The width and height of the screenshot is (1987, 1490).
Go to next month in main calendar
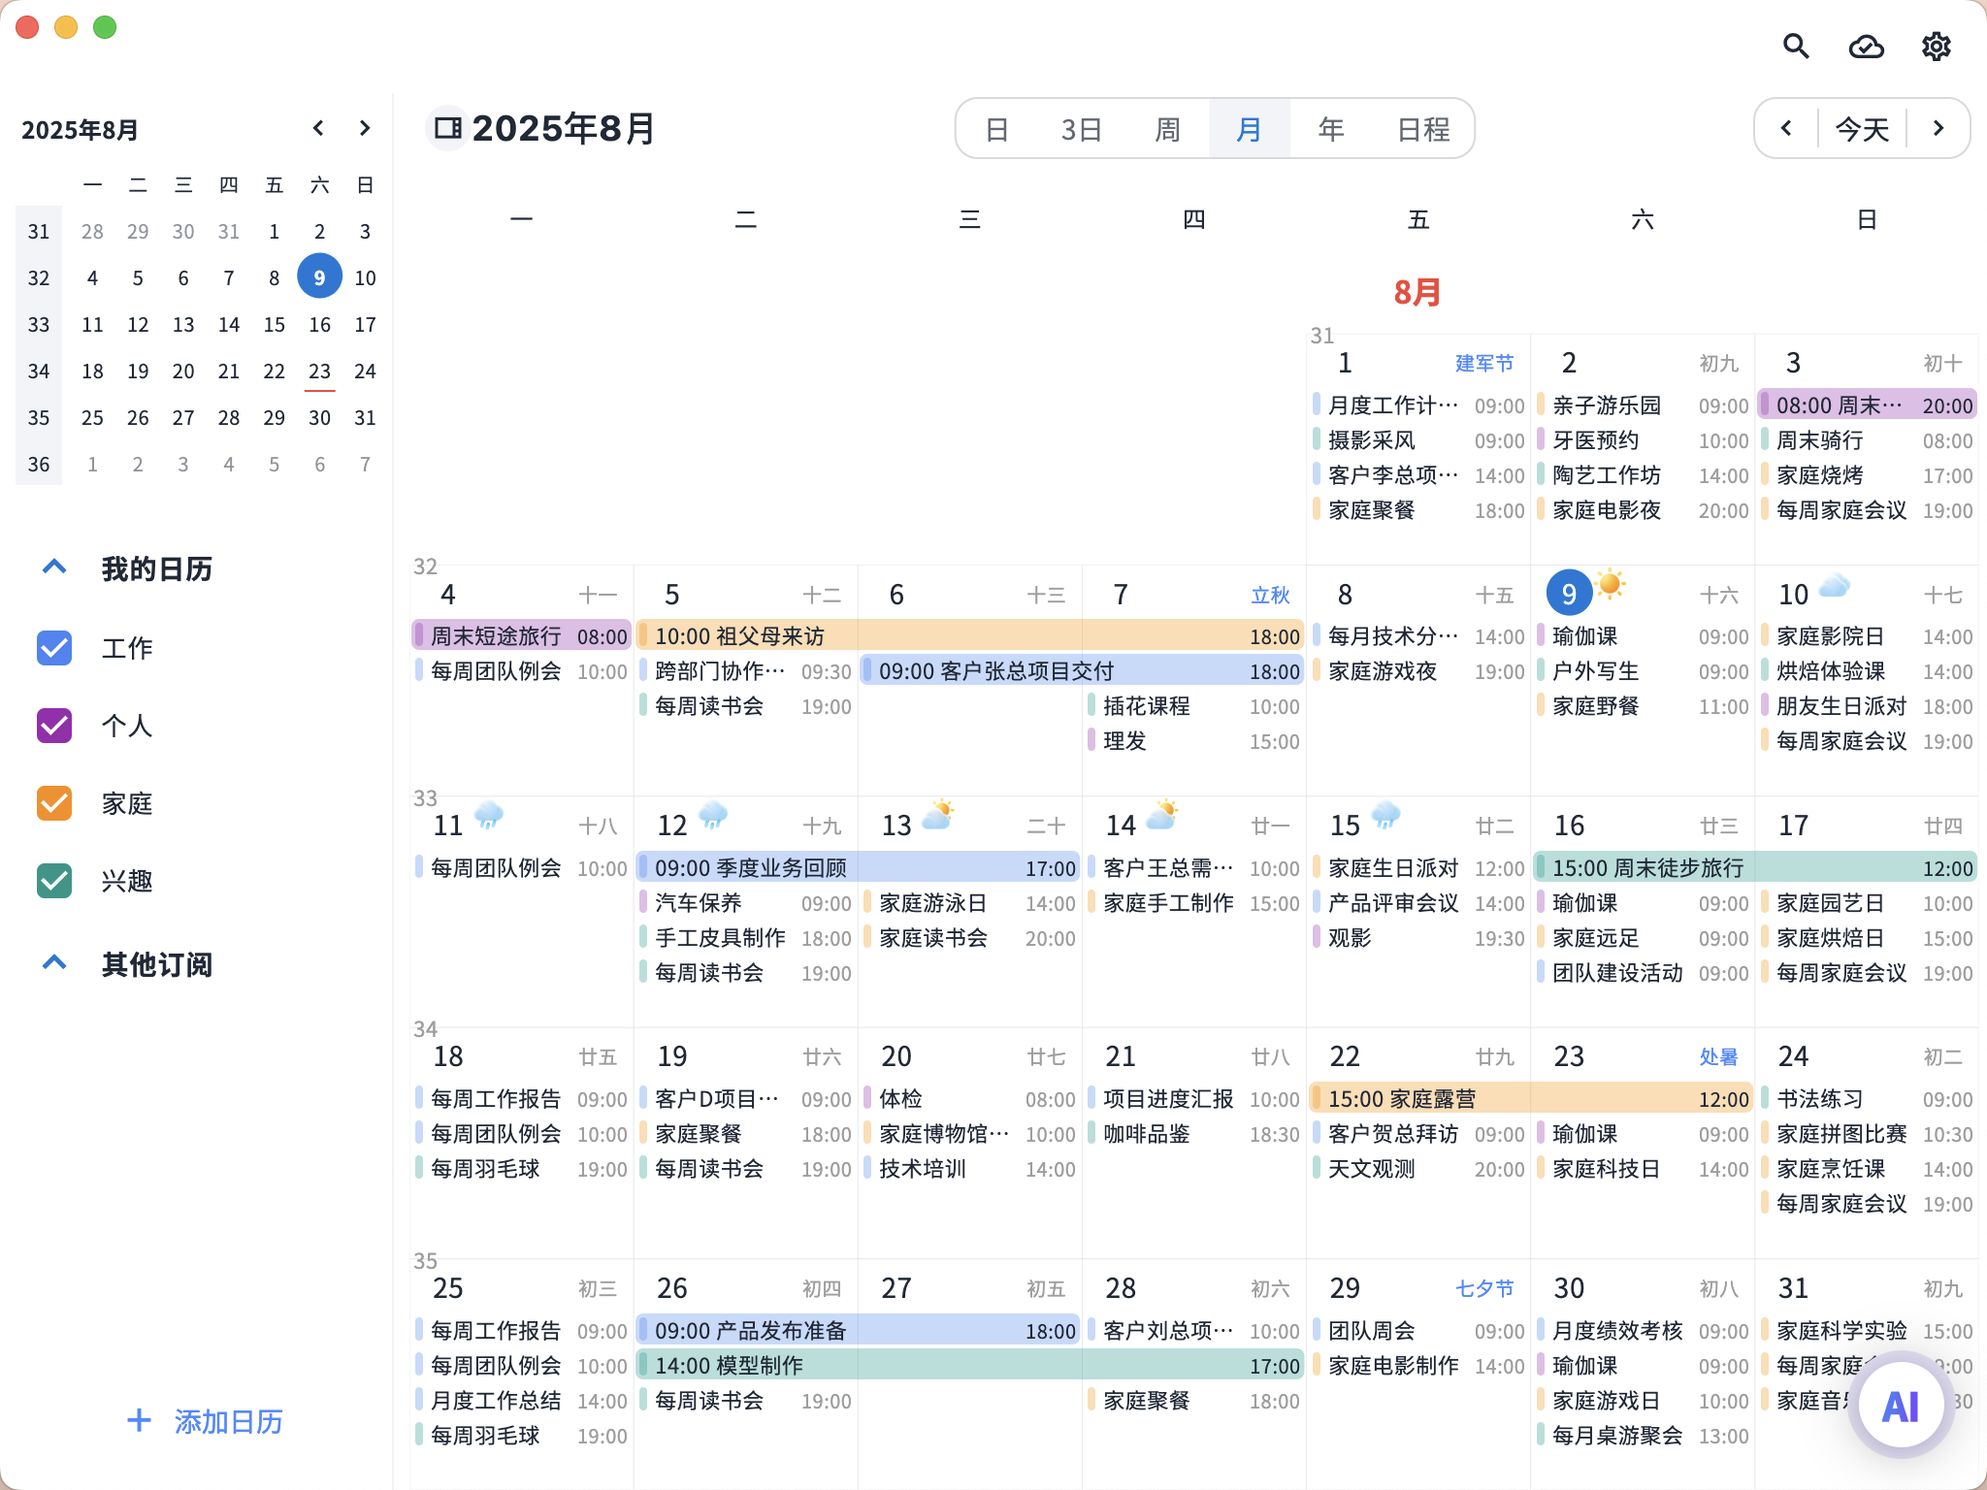(x=1938, y=128)
